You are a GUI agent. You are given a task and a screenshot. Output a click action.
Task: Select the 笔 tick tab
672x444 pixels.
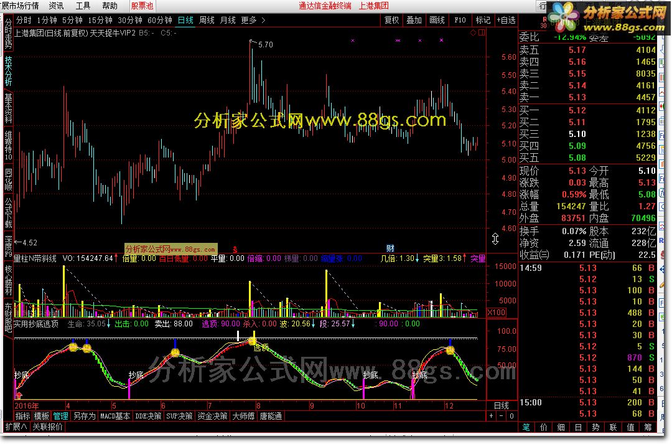(x=526, y=427)
